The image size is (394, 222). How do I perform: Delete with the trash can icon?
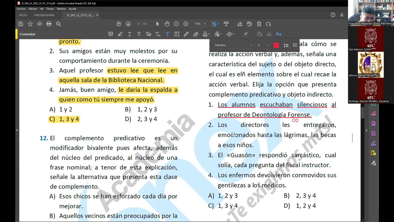[259, 24]
